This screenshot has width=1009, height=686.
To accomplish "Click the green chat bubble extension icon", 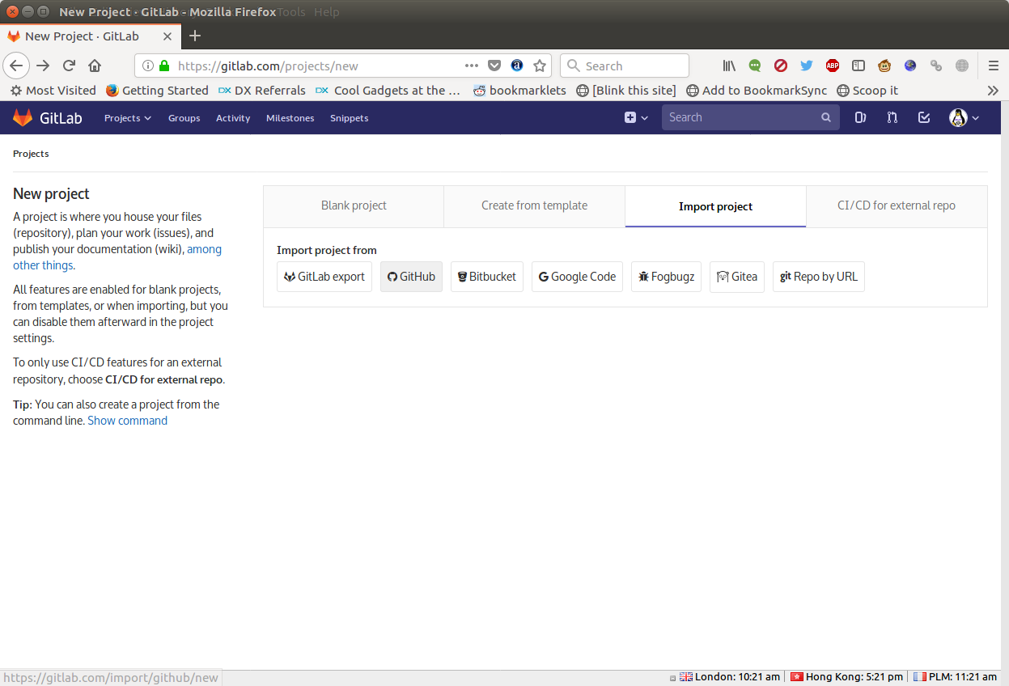I will (x=755, y=66).
